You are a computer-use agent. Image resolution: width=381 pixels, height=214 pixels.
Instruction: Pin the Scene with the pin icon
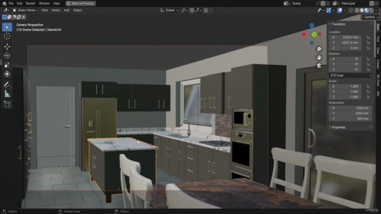click(317, 4)
